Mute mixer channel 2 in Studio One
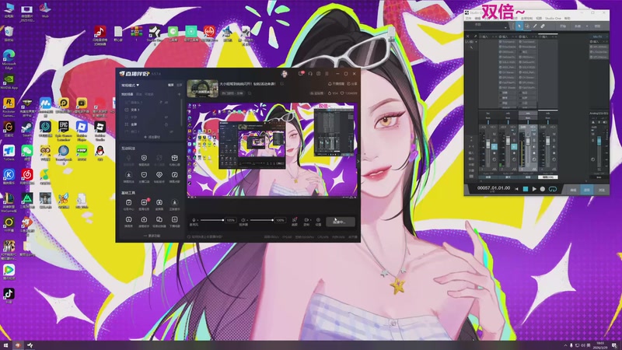The width and height of the screenshot is (622, 350). point(514,135)
